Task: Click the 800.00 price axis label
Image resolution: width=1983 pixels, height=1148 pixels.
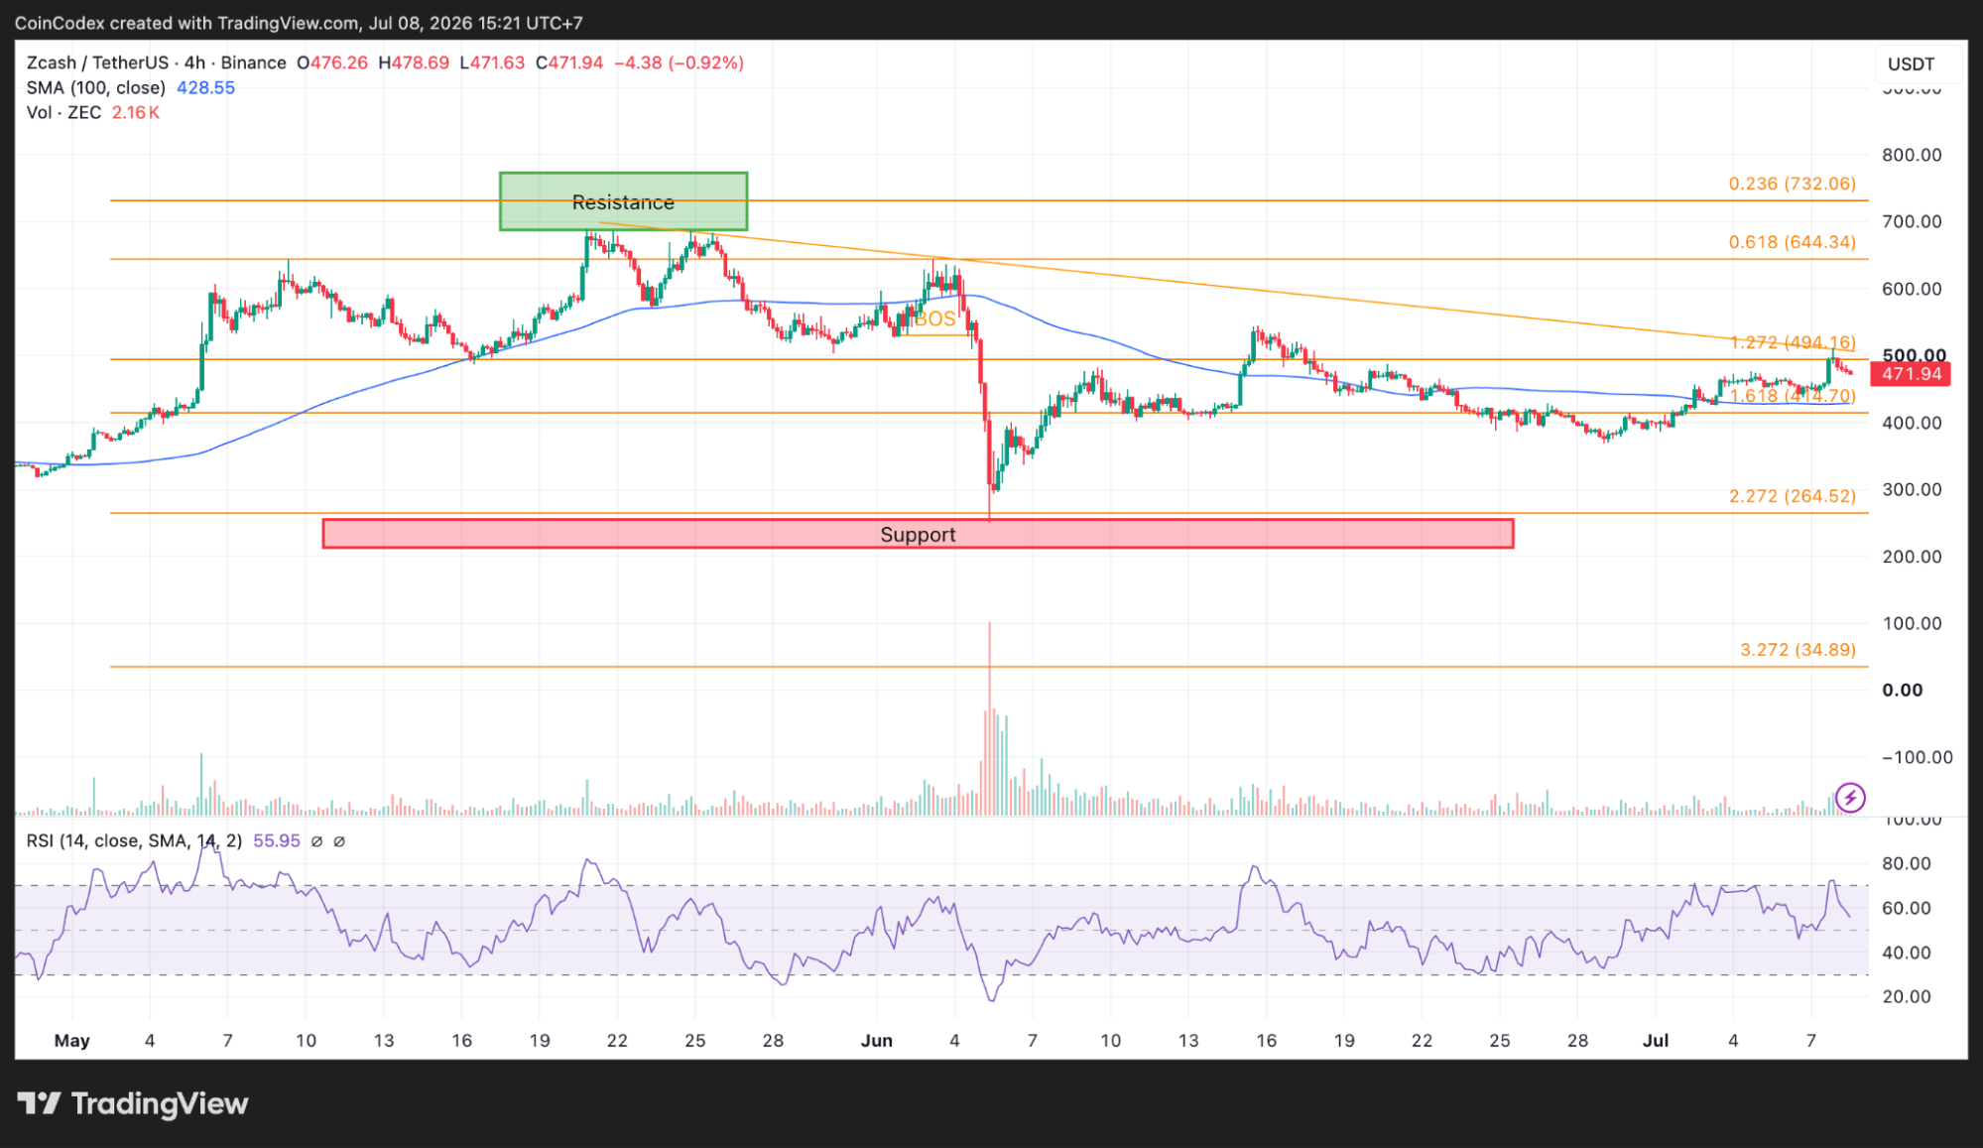Action: coord(1912,155)
